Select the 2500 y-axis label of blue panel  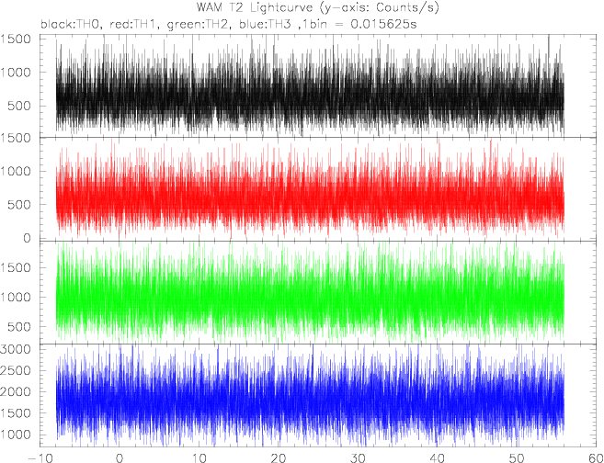point(17,370)
